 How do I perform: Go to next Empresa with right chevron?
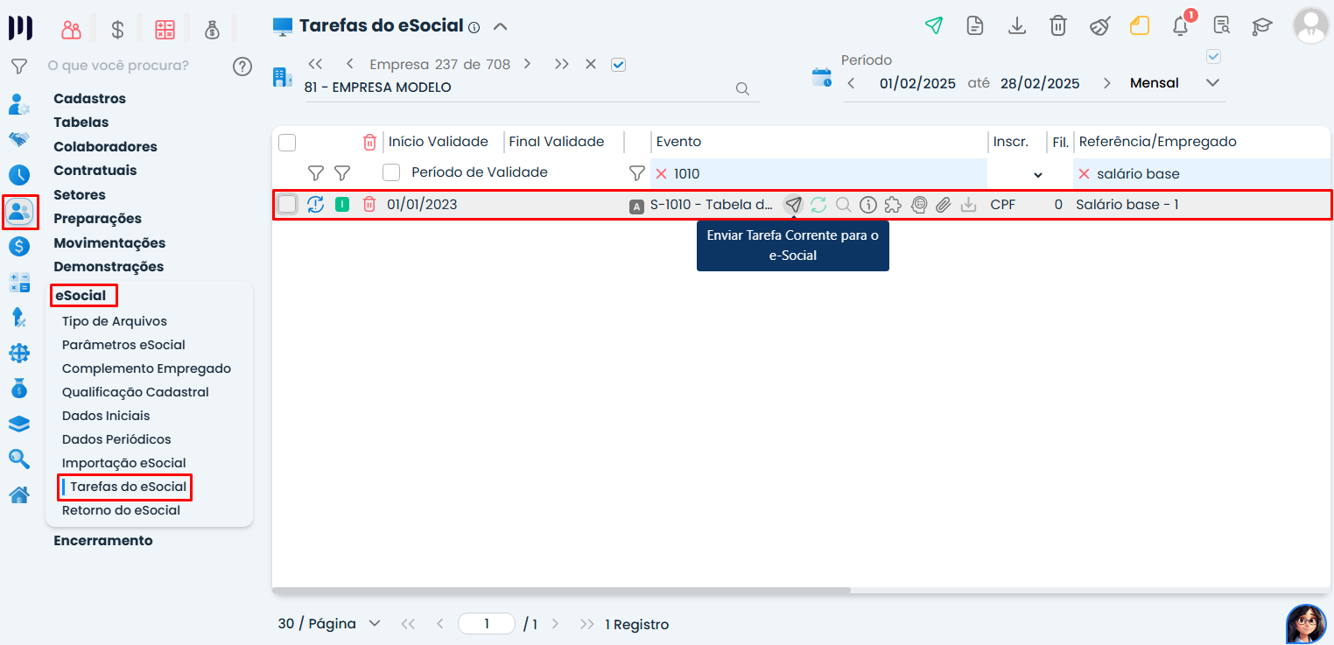click(527, 64)
